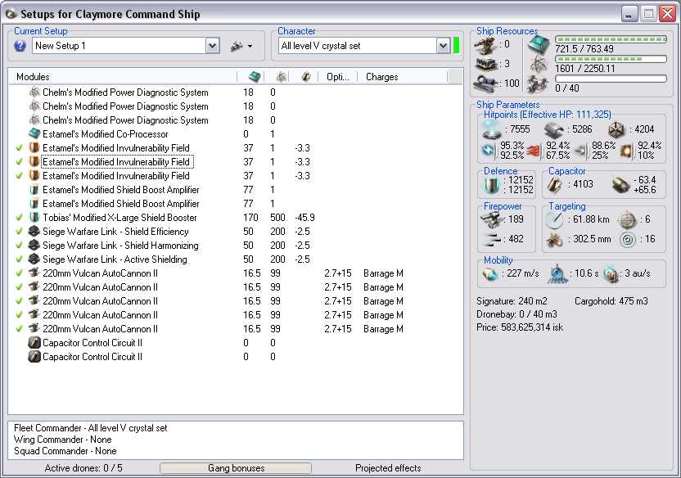Screen dimensions: 681x478
Task: Click the first Chelm's Power Diagnostic System icon
Action: click(34, 92)
